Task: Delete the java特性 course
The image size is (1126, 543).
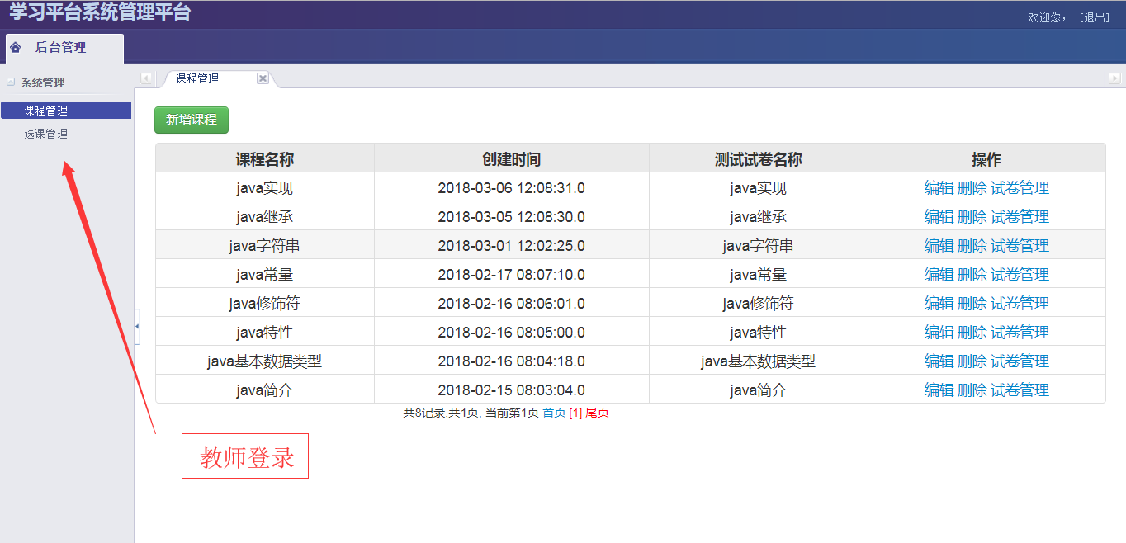Action: click(972, 333)
